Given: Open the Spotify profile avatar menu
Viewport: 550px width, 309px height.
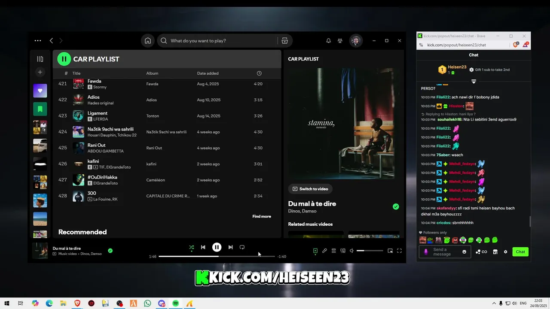Looking at the screenshot, I should coord(355,41).
